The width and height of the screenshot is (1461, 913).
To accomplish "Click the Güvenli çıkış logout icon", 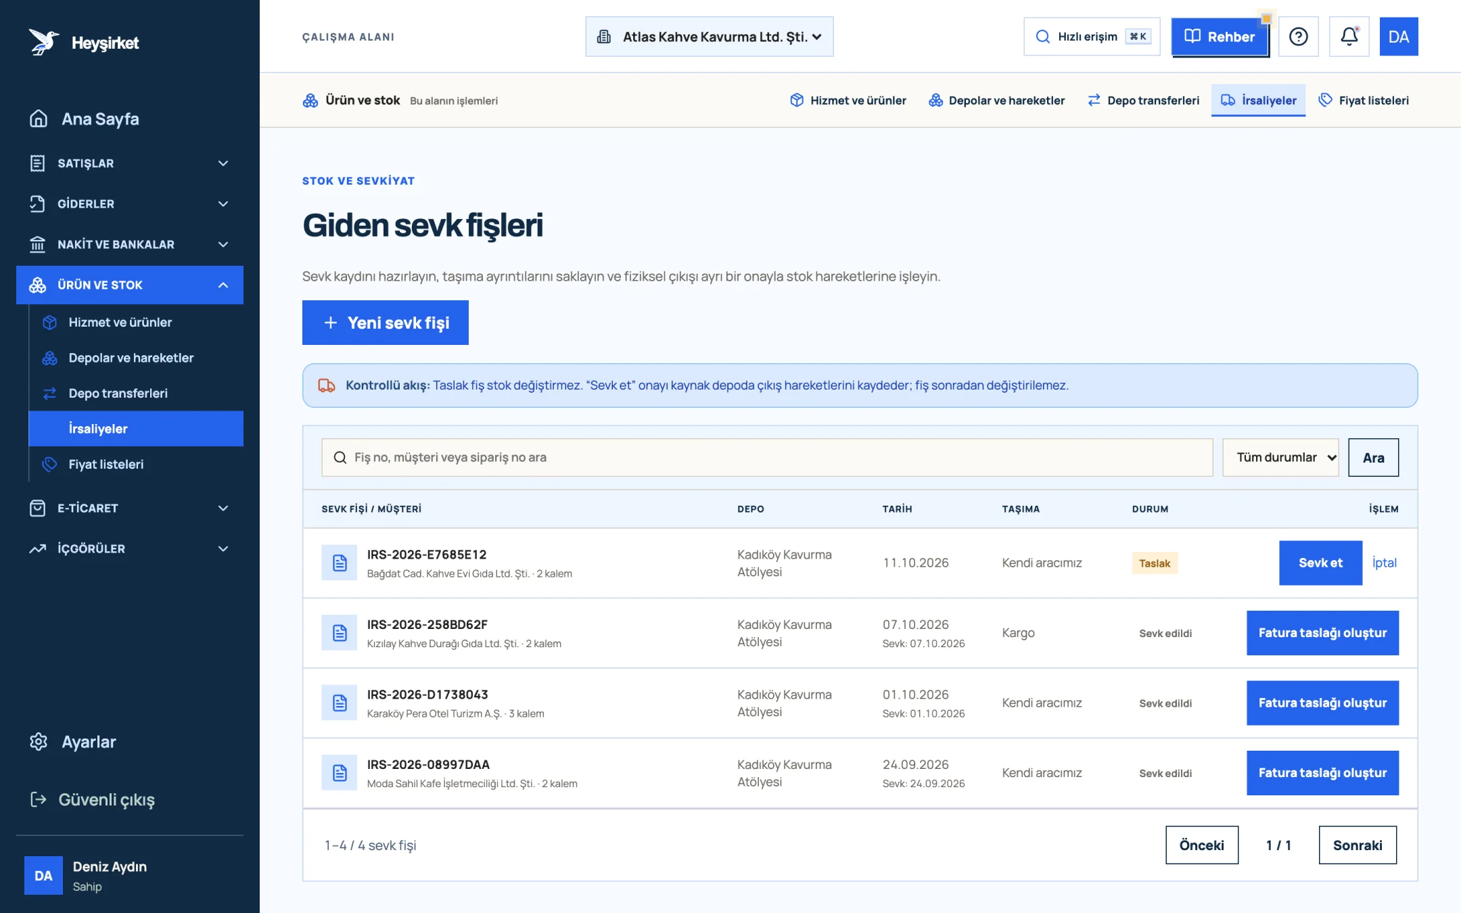I will [x=39, y=799].
